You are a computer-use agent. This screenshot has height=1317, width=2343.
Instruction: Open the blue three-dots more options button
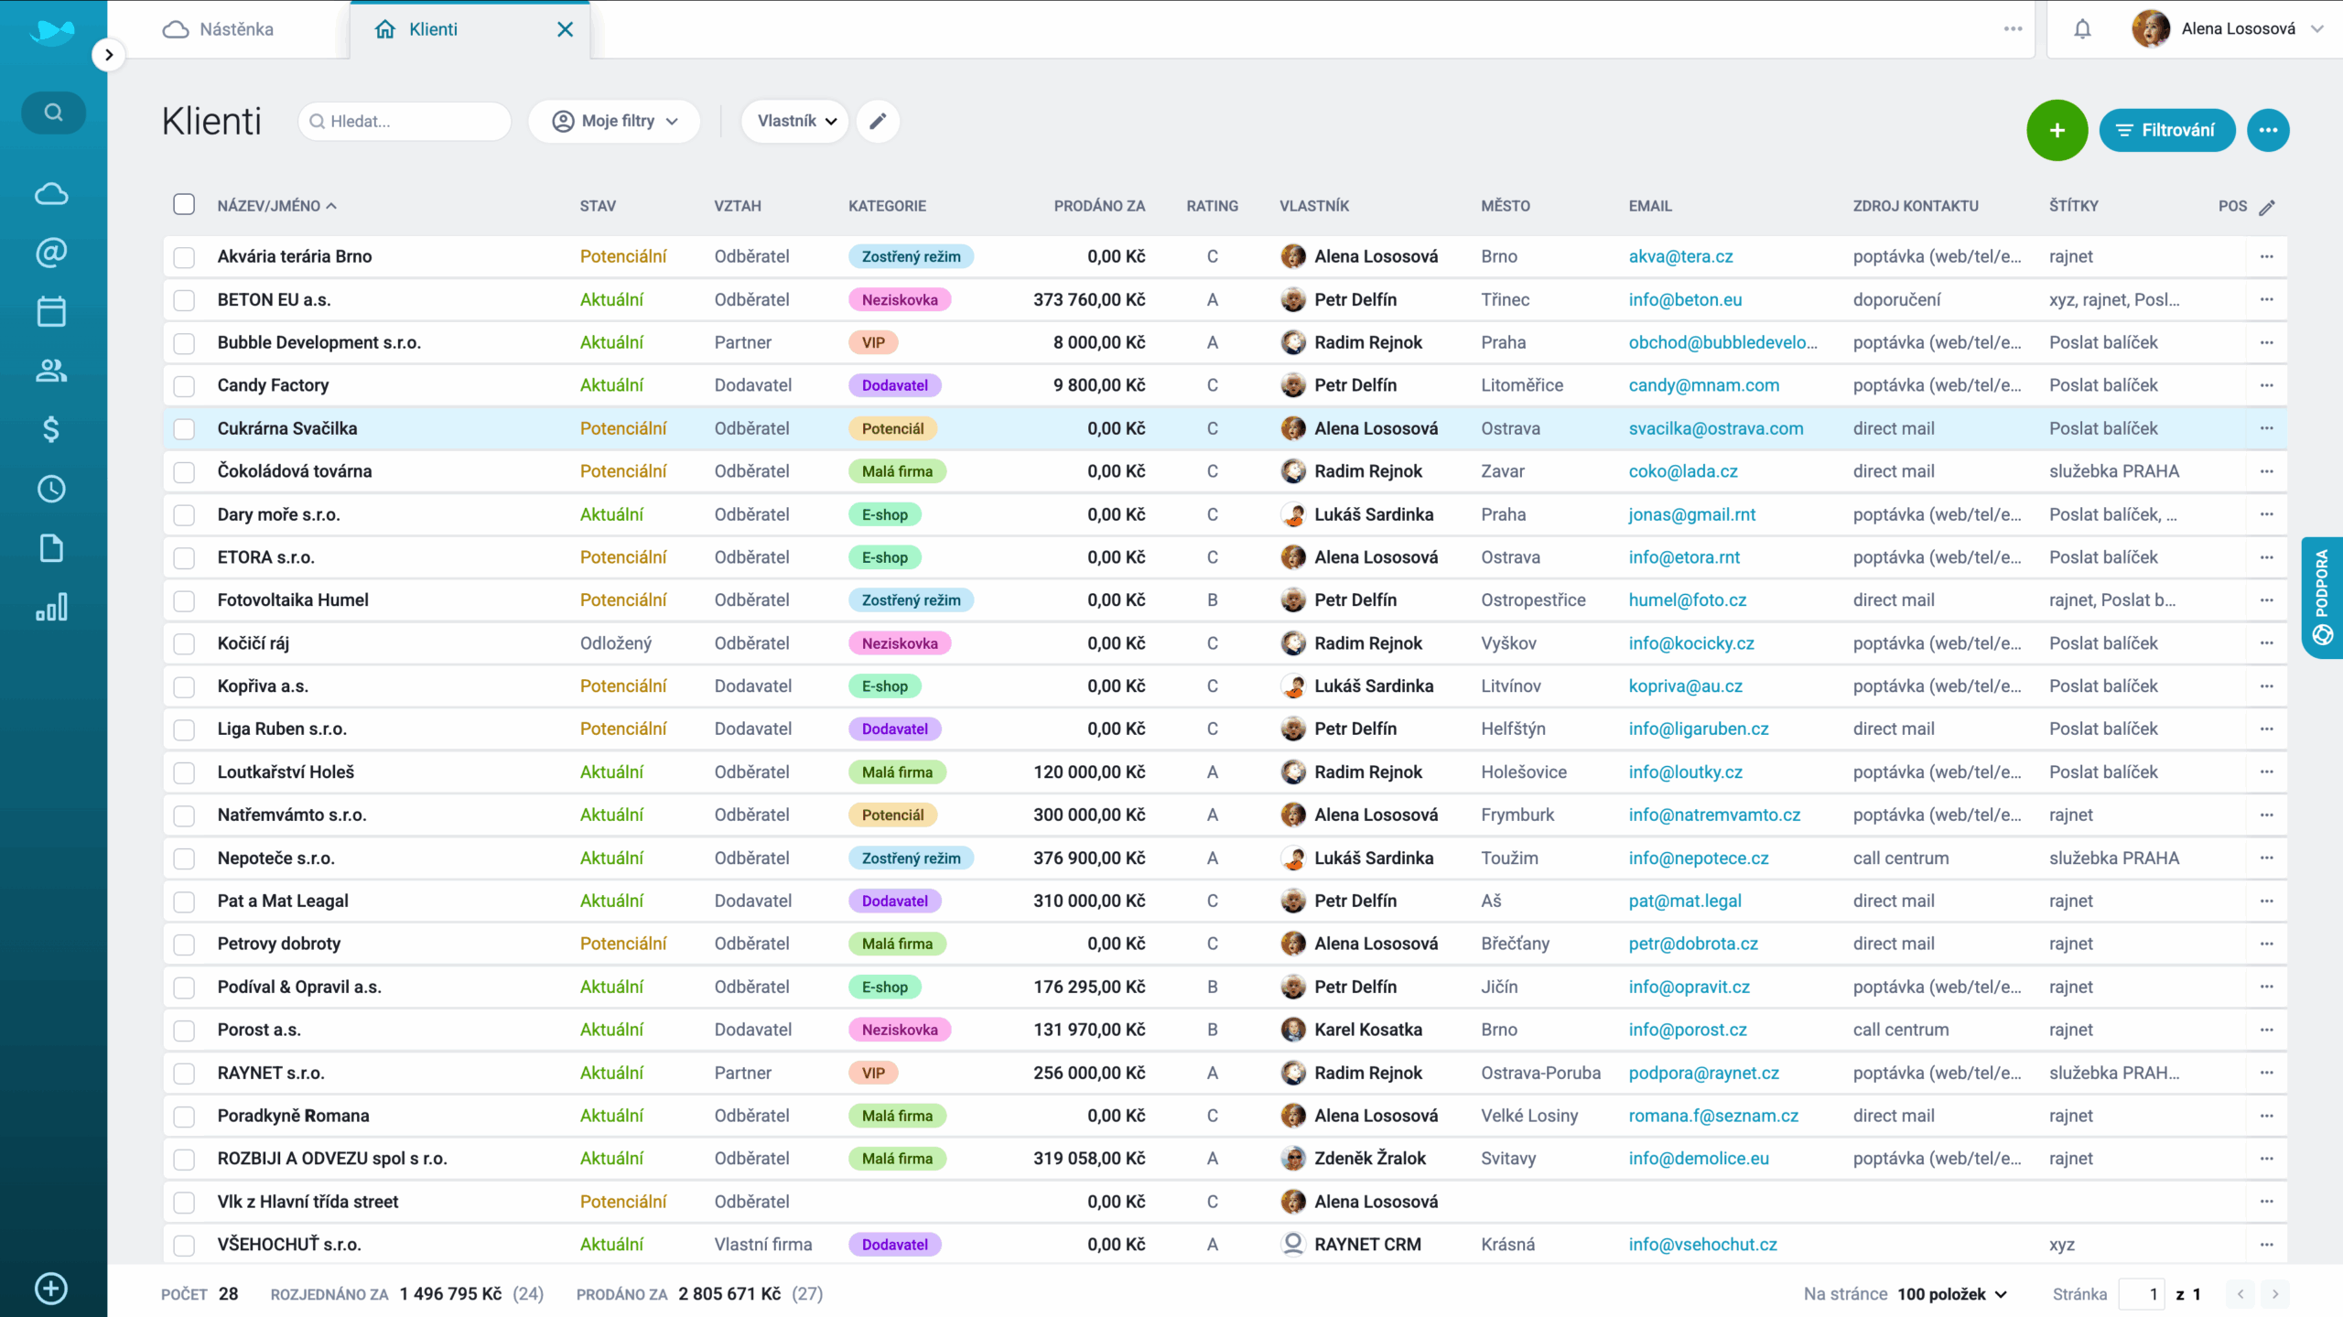pos(2267,130)
